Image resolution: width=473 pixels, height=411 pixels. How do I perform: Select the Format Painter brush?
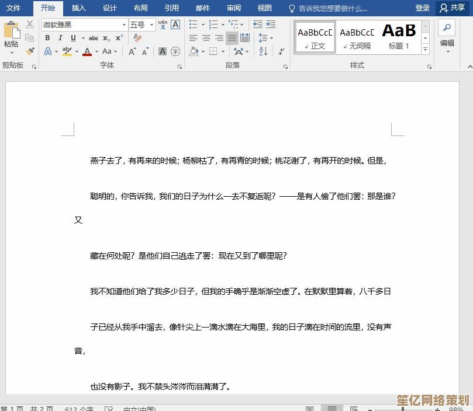(x=30, y=51)
